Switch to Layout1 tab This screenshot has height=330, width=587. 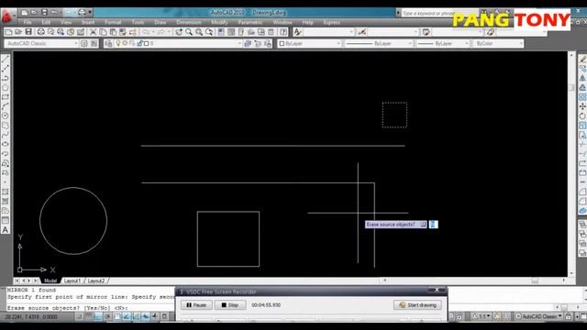tap(72, 280)
